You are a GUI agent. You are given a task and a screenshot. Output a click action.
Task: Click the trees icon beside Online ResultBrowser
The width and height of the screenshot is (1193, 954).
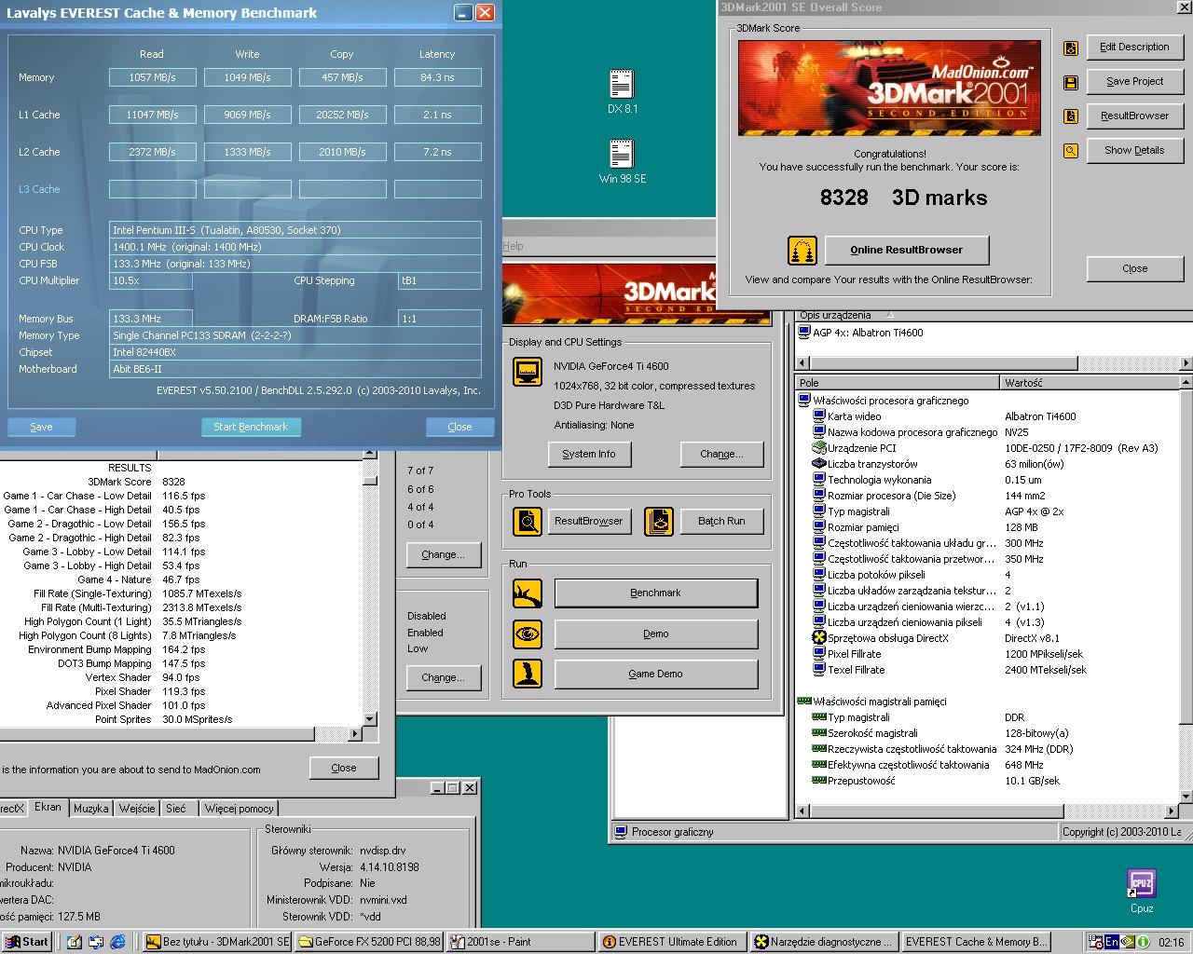click(x=802, y=250)
